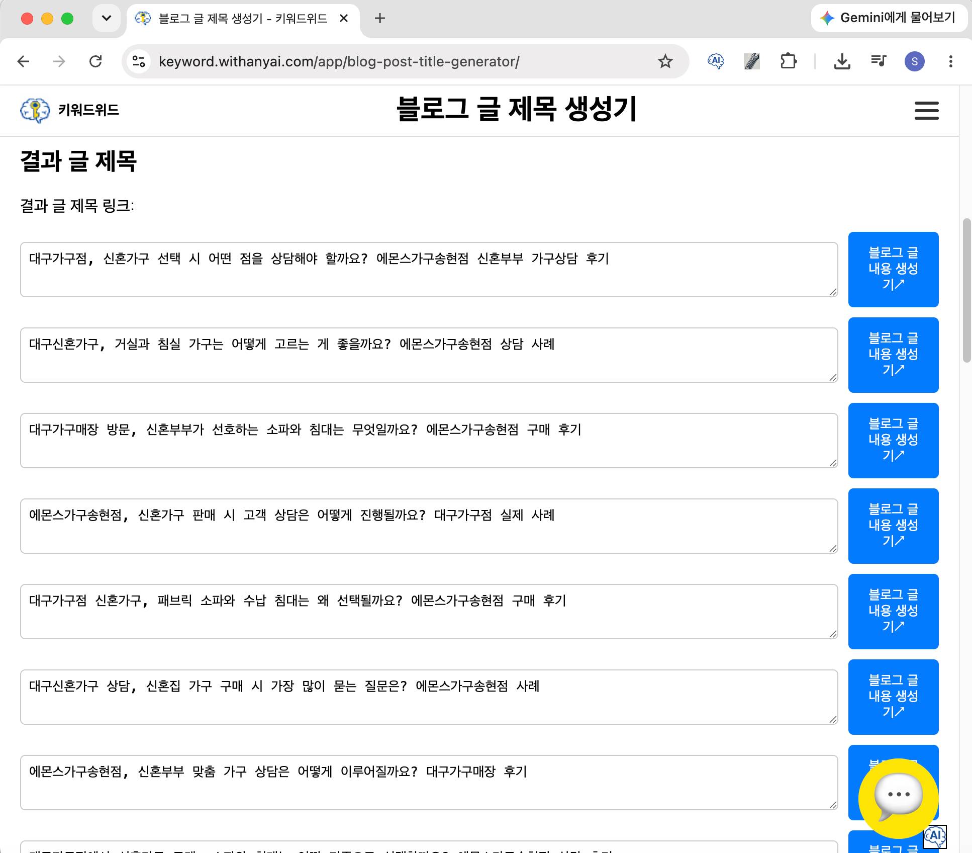Select the 블로그 글 제목 생성기 browser tab
This screenshot has height=853, width=972.
click(243, 19)
